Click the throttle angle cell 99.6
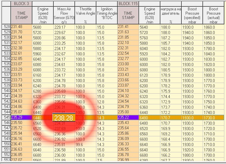 coord(85,144)
